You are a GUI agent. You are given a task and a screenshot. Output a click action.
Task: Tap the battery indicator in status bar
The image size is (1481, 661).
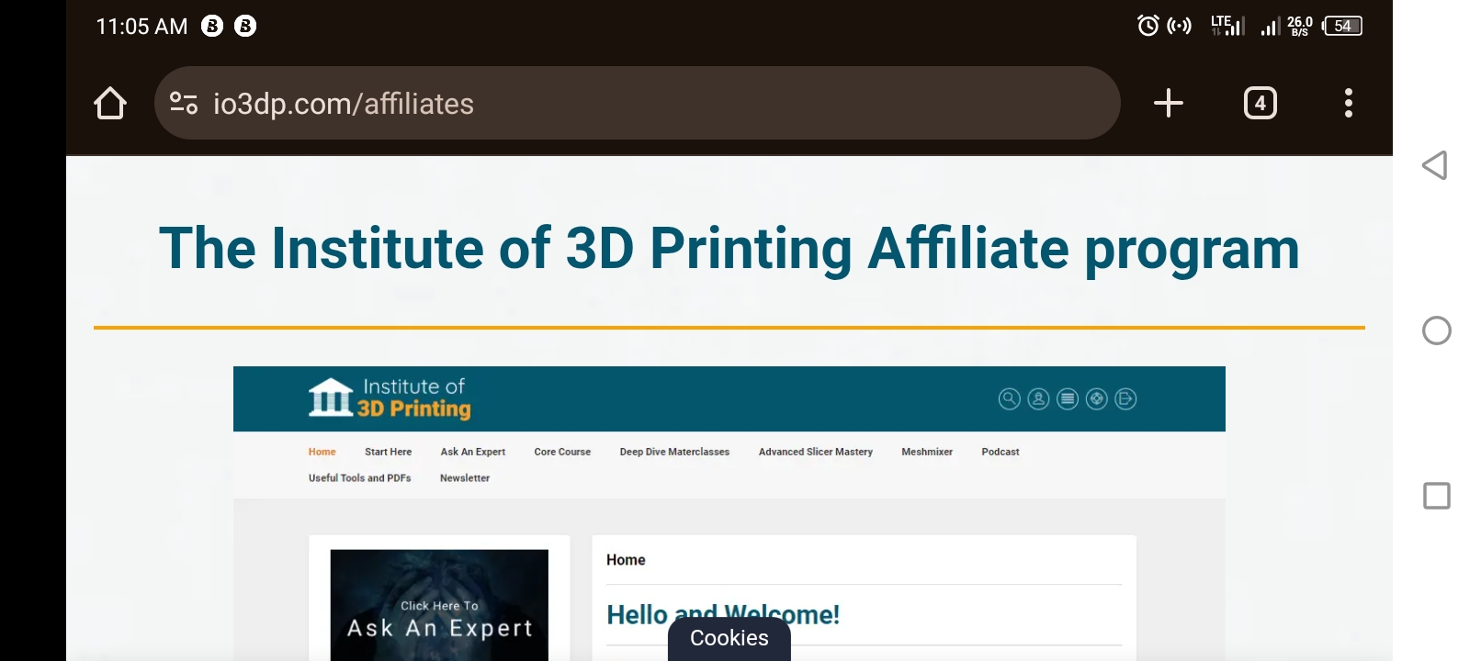[1342, 26]
